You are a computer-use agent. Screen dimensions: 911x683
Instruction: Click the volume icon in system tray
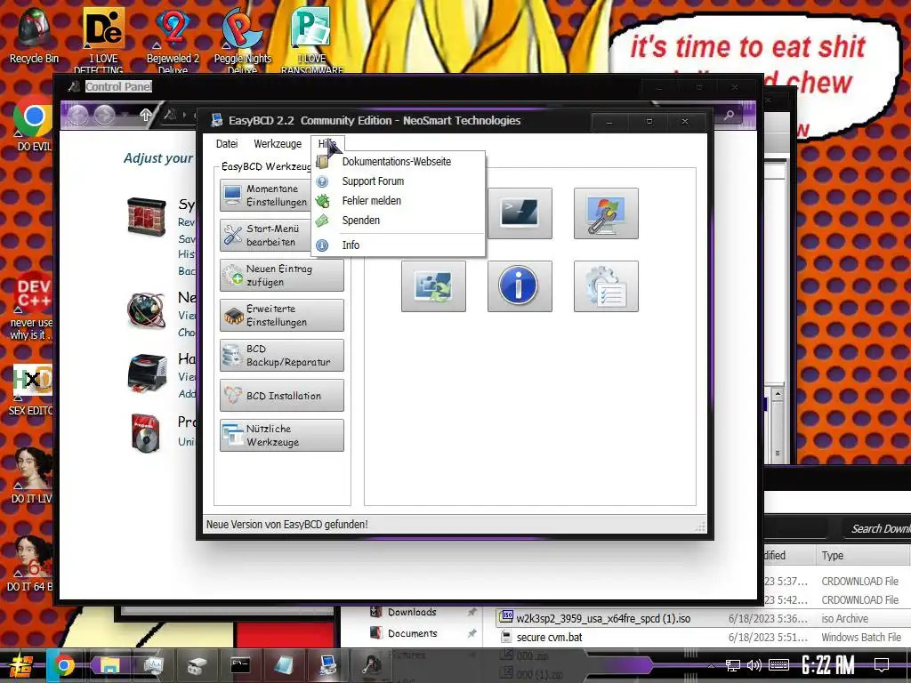[x=754, y=665]
